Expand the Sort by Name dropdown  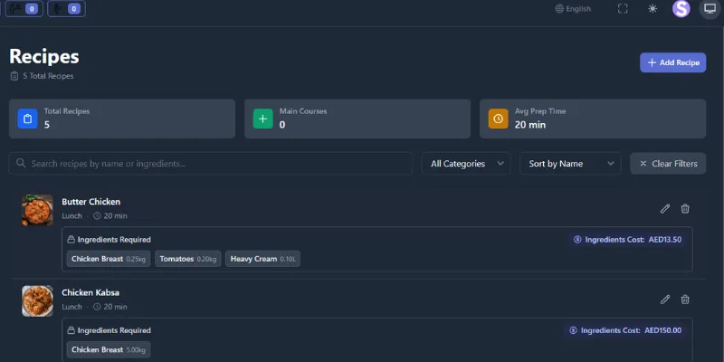[569, 164]
